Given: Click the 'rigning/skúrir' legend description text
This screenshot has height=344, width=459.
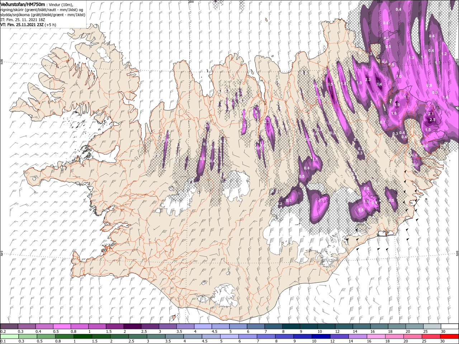Looking at the screenshot, I should 12,10.
